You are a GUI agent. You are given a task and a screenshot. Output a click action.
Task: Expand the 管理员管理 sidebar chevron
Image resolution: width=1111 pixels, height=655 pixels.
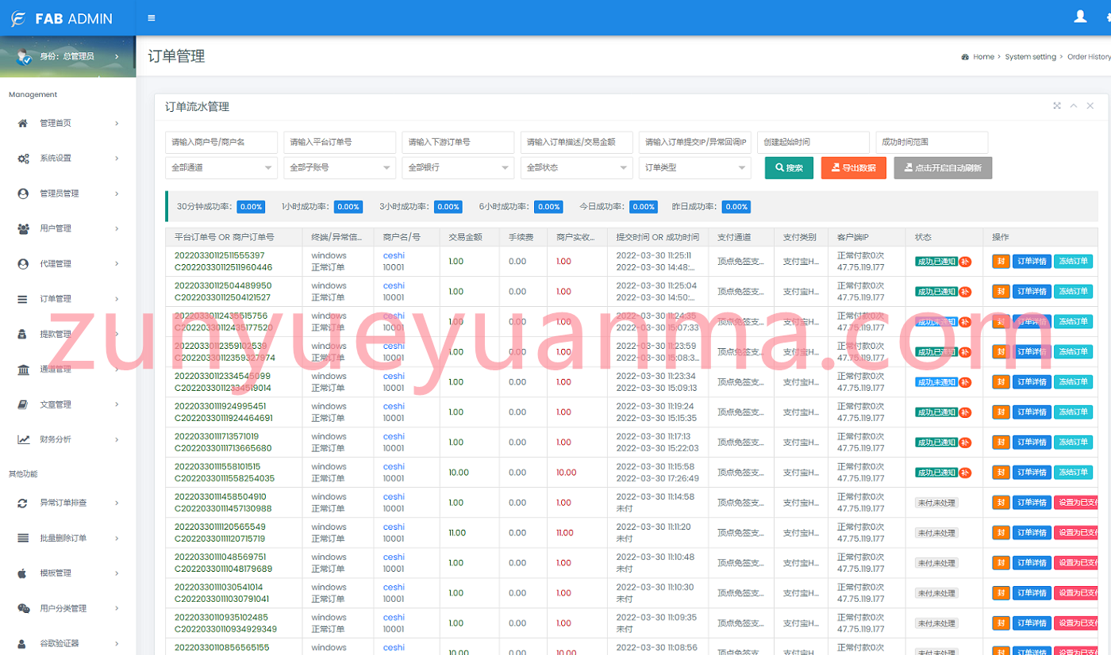[117, 193]
